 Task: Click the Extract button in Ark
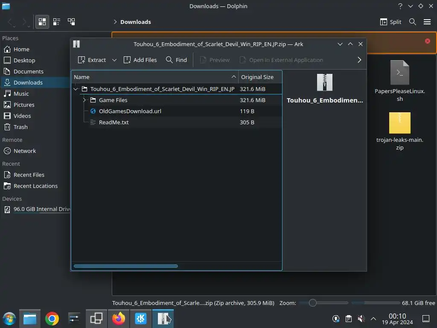92,60
